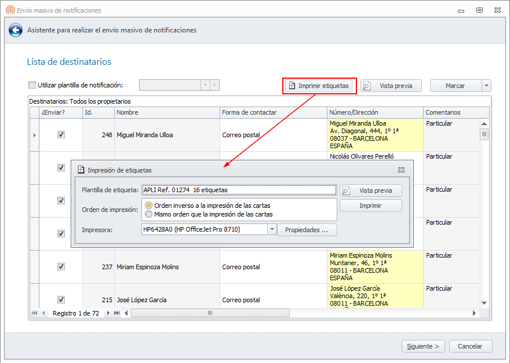Click the Forma de contactar column header

coord(272,112)
